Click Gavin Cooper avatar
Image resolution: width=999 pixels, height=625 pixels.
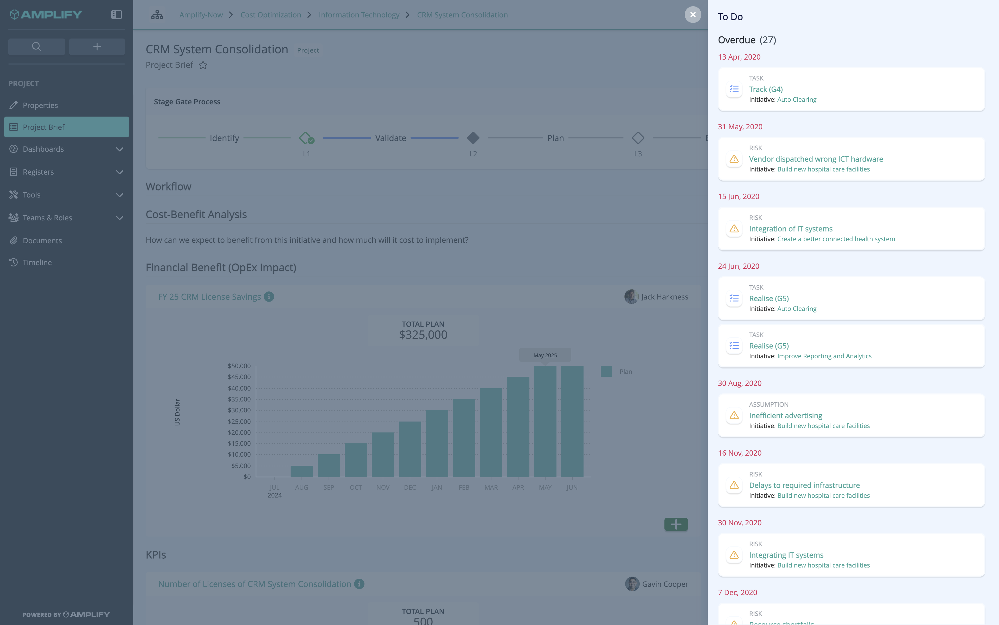click(632, 584)
